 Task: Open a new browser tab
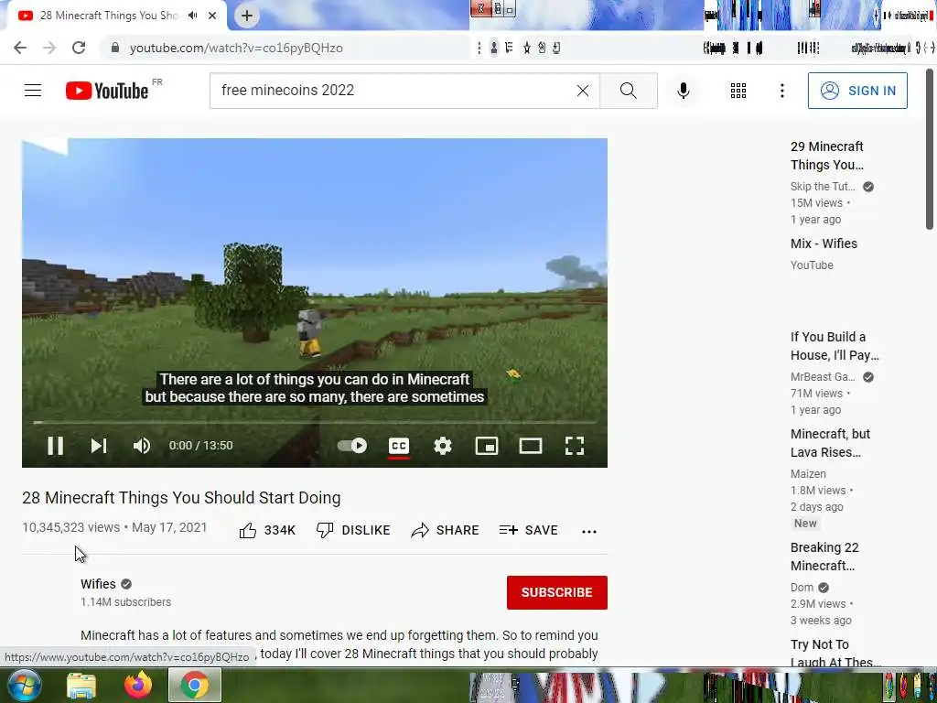point(247,16)
